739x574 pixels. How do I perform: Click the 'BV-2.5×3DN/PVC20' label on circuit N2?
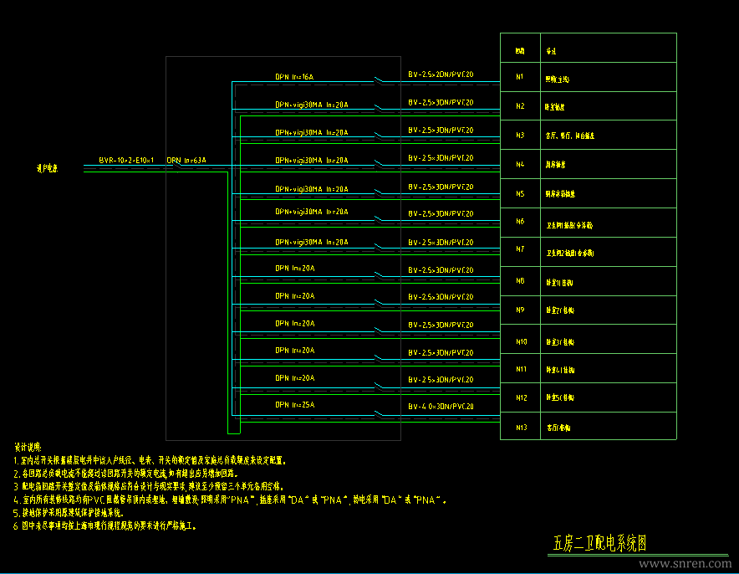tap(441, 102)
